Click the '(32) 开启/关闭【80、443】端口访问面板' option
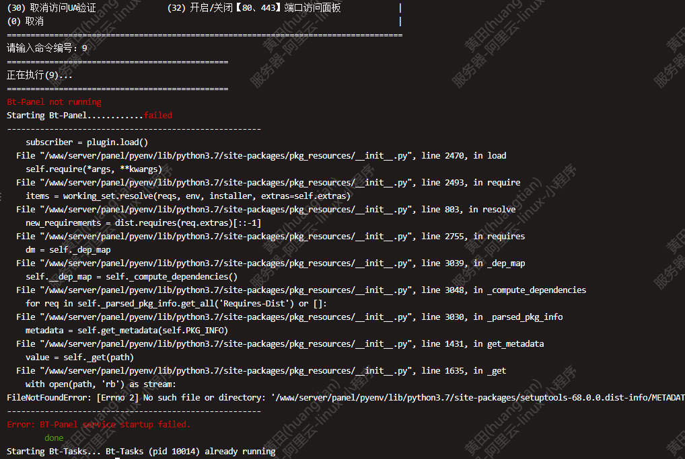 [x=254, y=8]
